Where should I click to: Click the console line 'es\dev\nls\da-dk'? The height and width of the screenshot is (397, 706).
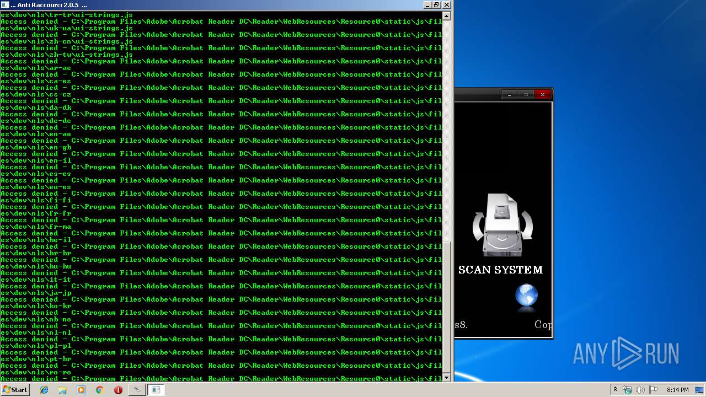[x=36, y=108]
